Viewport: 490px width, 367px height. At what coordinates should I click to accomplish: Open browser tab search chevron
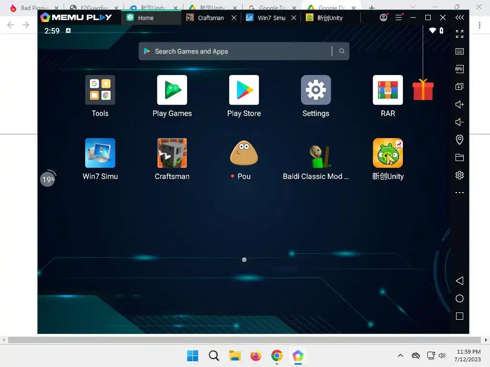pyautogui.click(x=413, y=7)
